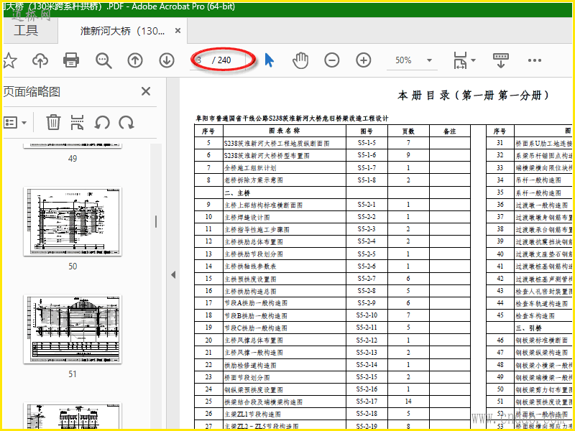Close the page thumbnails panel

146,91
